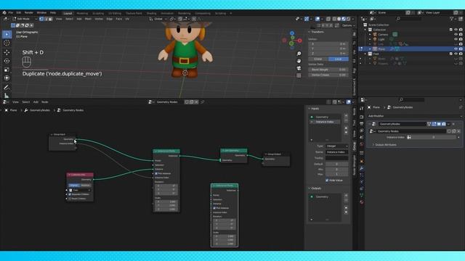
Task: Collapse the Transform panel
Action: 310,32
